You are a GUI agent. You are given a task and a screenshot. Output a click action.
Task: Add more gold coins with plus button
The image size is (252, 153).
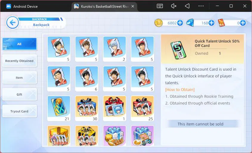click(180, 23)
